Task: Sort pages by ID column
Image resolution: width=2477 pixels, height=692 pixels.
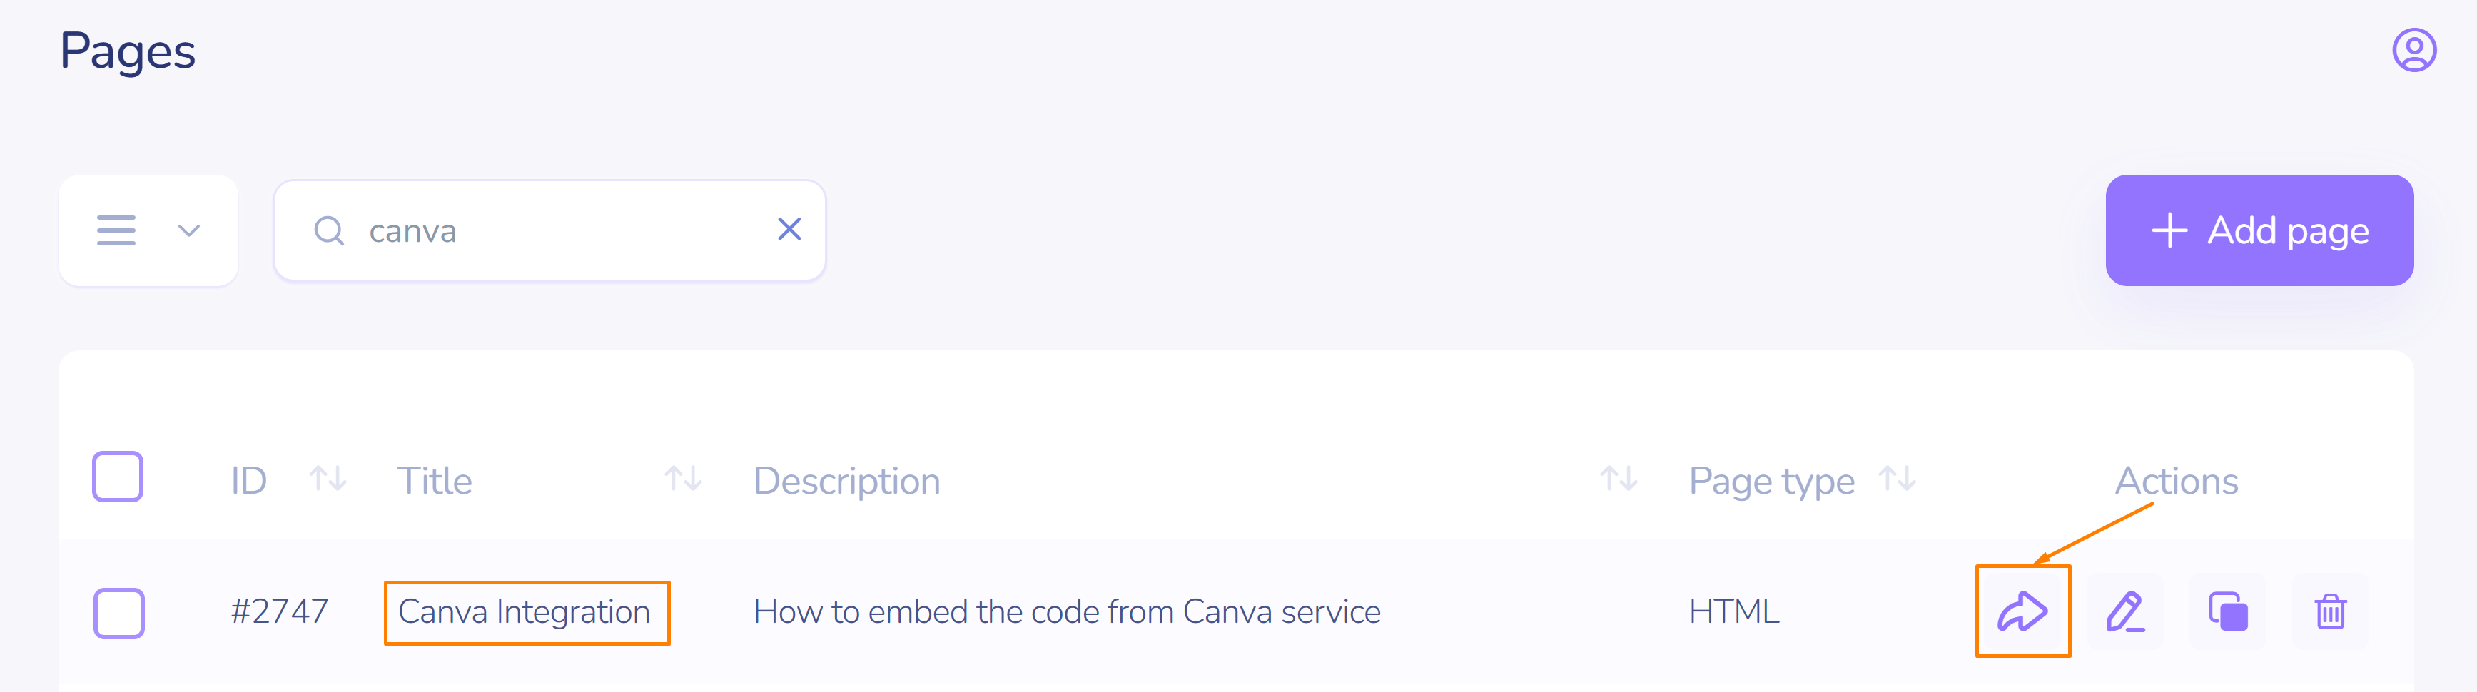Action: click(x=328, y=479)
